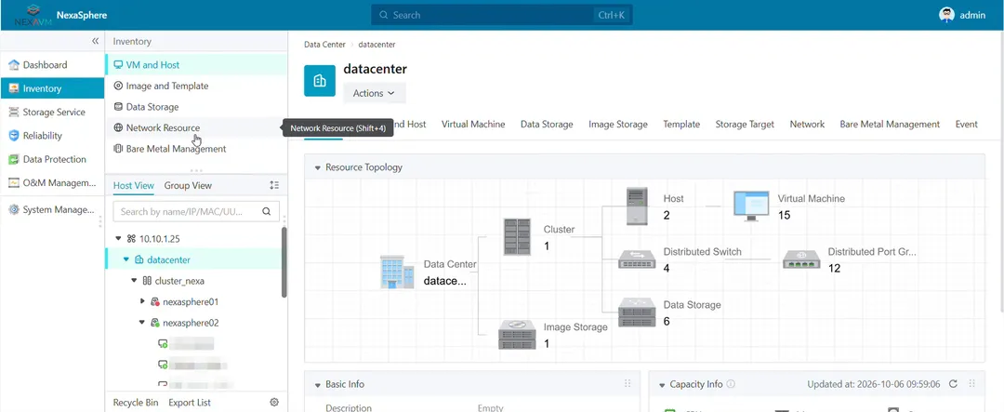
Task: Collapse the datacenter tree node
Action: click(x=126, y=259)
